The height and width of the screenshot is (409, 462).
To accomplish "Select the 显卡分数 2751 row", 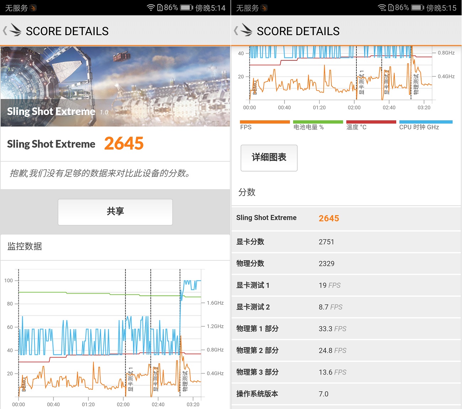I will click(346, 242).
